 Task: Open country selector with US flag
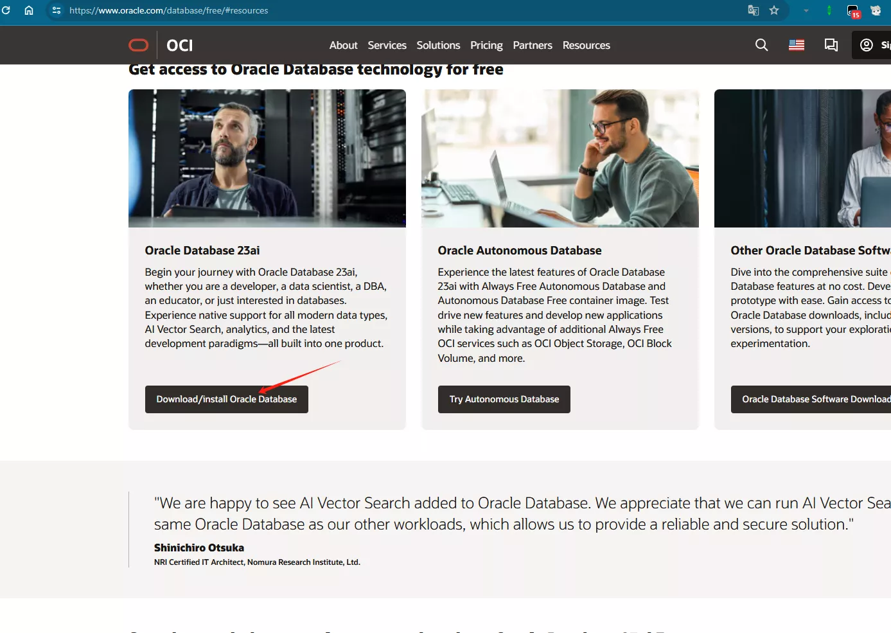coord(797,45)
